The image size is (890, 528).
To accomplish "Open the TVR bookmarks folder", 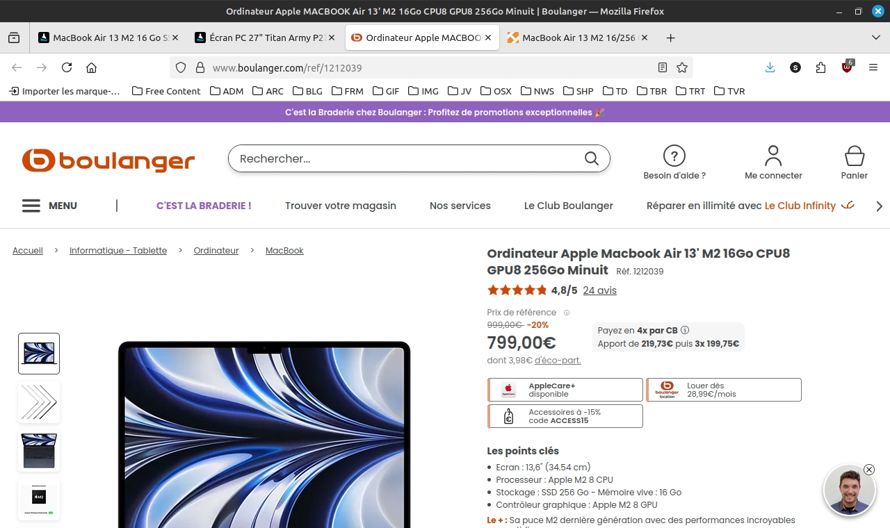I will [x=729, y=91].
